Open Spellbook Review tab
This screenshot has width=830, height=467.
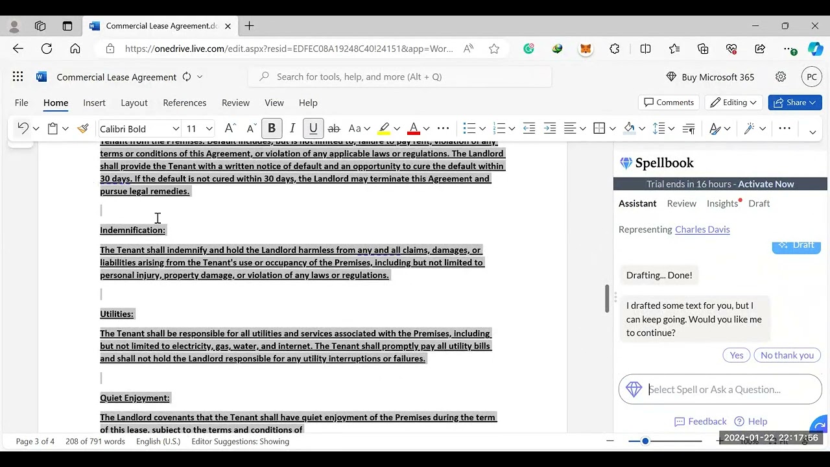click(x=682, y=204)
